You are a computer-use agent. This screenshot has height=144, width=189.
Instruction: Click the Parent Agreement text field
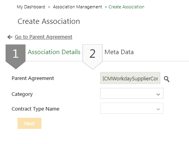tap(130, 78)
